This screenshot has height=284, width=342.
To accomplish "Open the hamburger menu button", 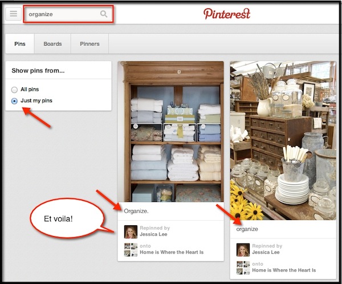I will 13,14.
